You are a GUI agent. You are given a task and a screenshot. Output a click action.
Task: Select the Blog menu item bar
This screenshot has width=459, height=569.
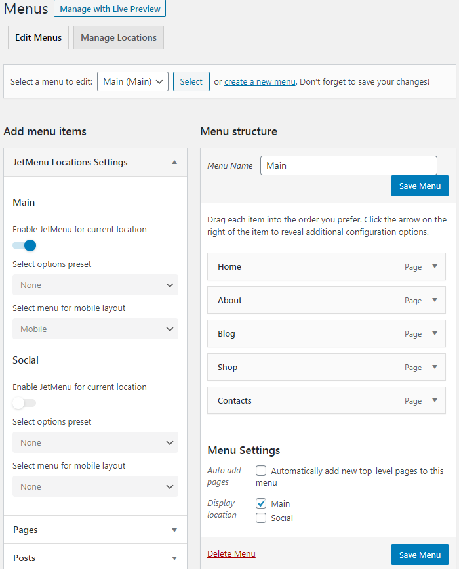[x=327, y=333]
